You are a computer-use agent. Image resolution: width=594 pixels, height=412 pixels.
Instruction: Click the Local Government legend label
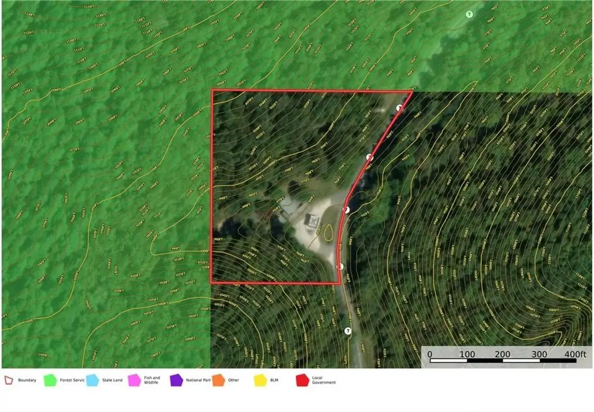324,380
